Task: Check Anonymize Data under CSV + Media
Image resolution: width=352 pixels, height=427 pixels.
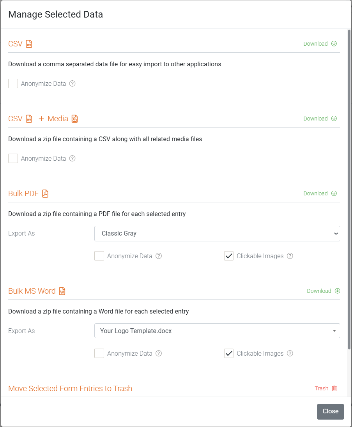Action: click(x=13, y=158)
